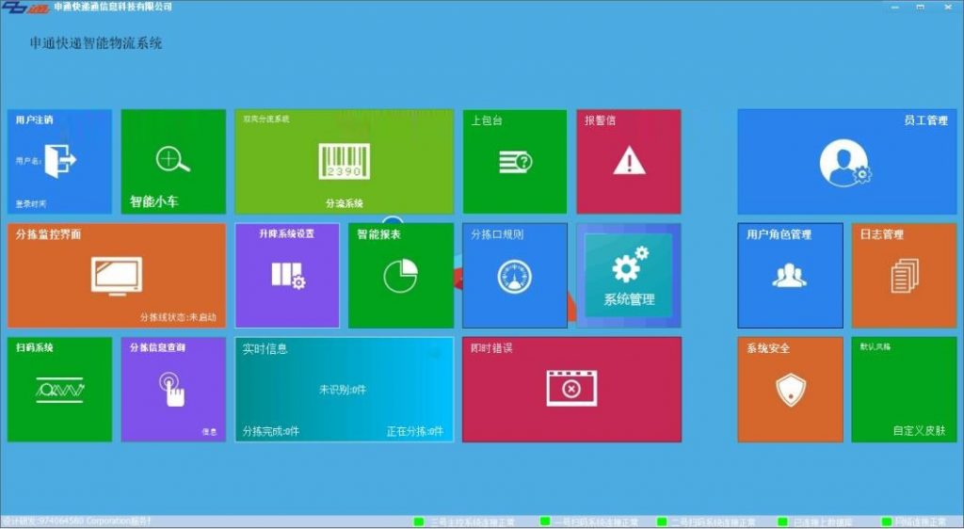Viewport: 964px width, 529px height.
Task: Open 分拣信息查询 touch-finger tile
Action: pos(173,389)
